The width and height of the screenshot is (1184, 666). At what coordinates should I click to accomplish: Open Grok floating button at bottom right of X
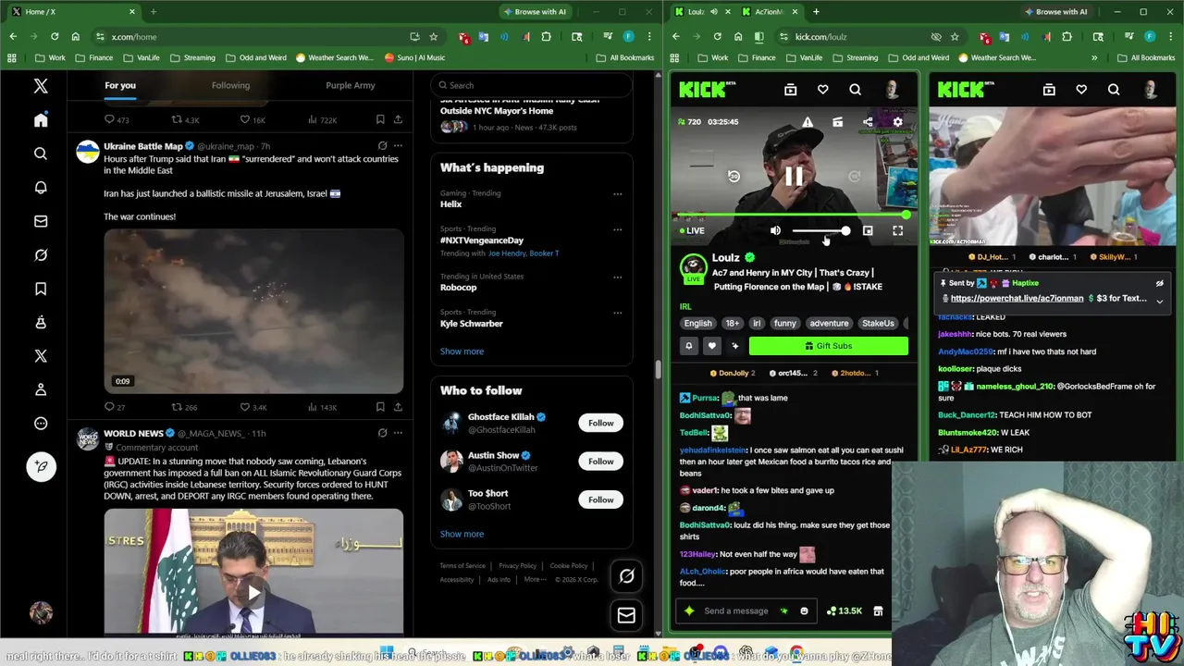tap(626, 576)
